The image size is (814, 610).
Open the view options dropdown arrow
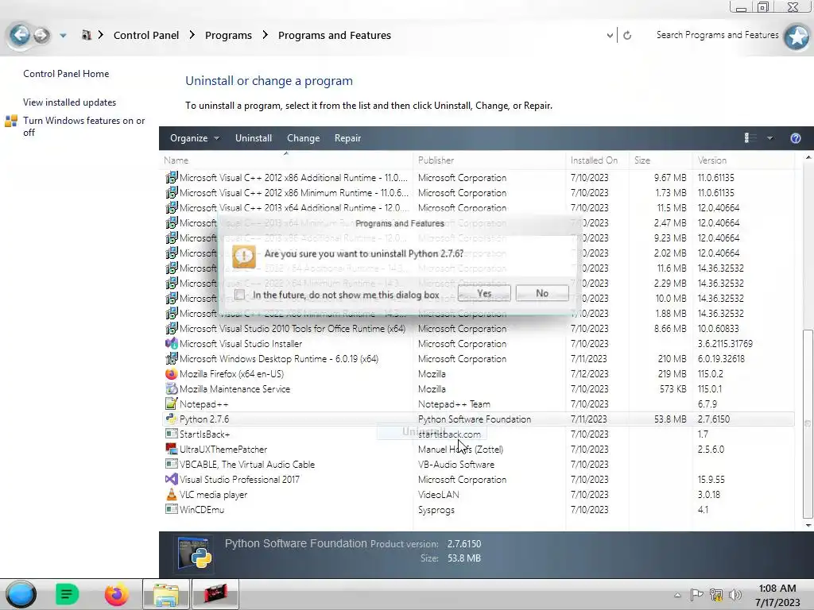pos(769,138)
